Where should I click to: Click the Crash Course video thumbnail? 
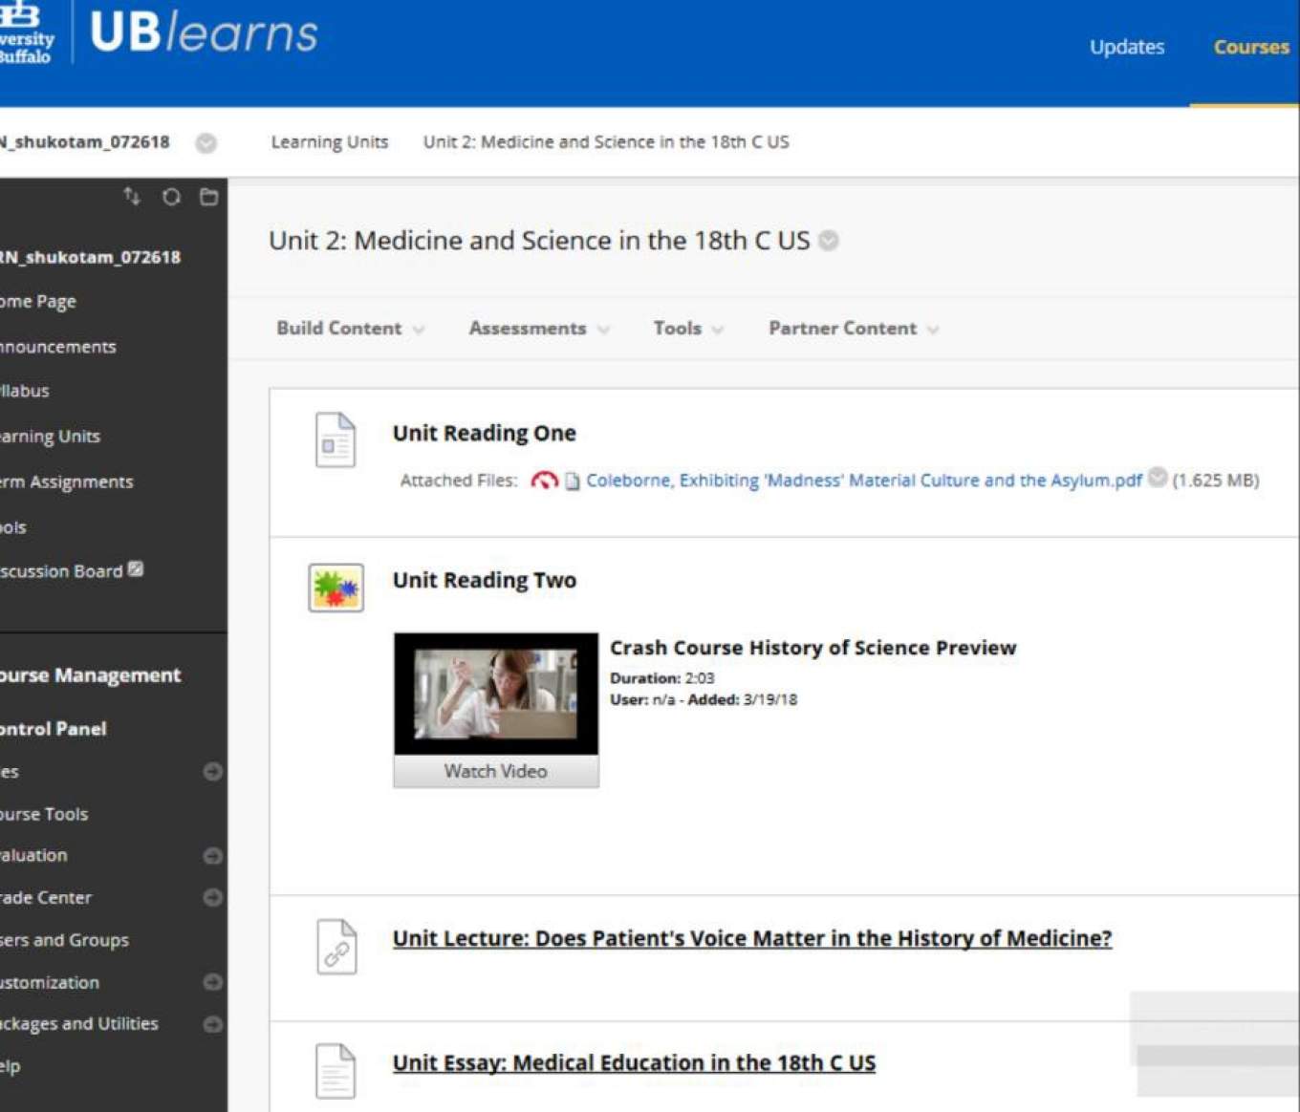(495, 695)
